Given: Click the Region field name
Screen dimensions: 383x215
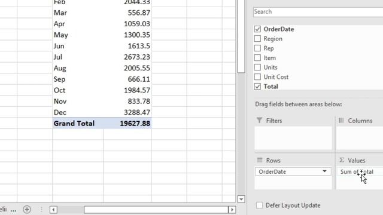Looking at the screenshot, I should click(273, 39).
